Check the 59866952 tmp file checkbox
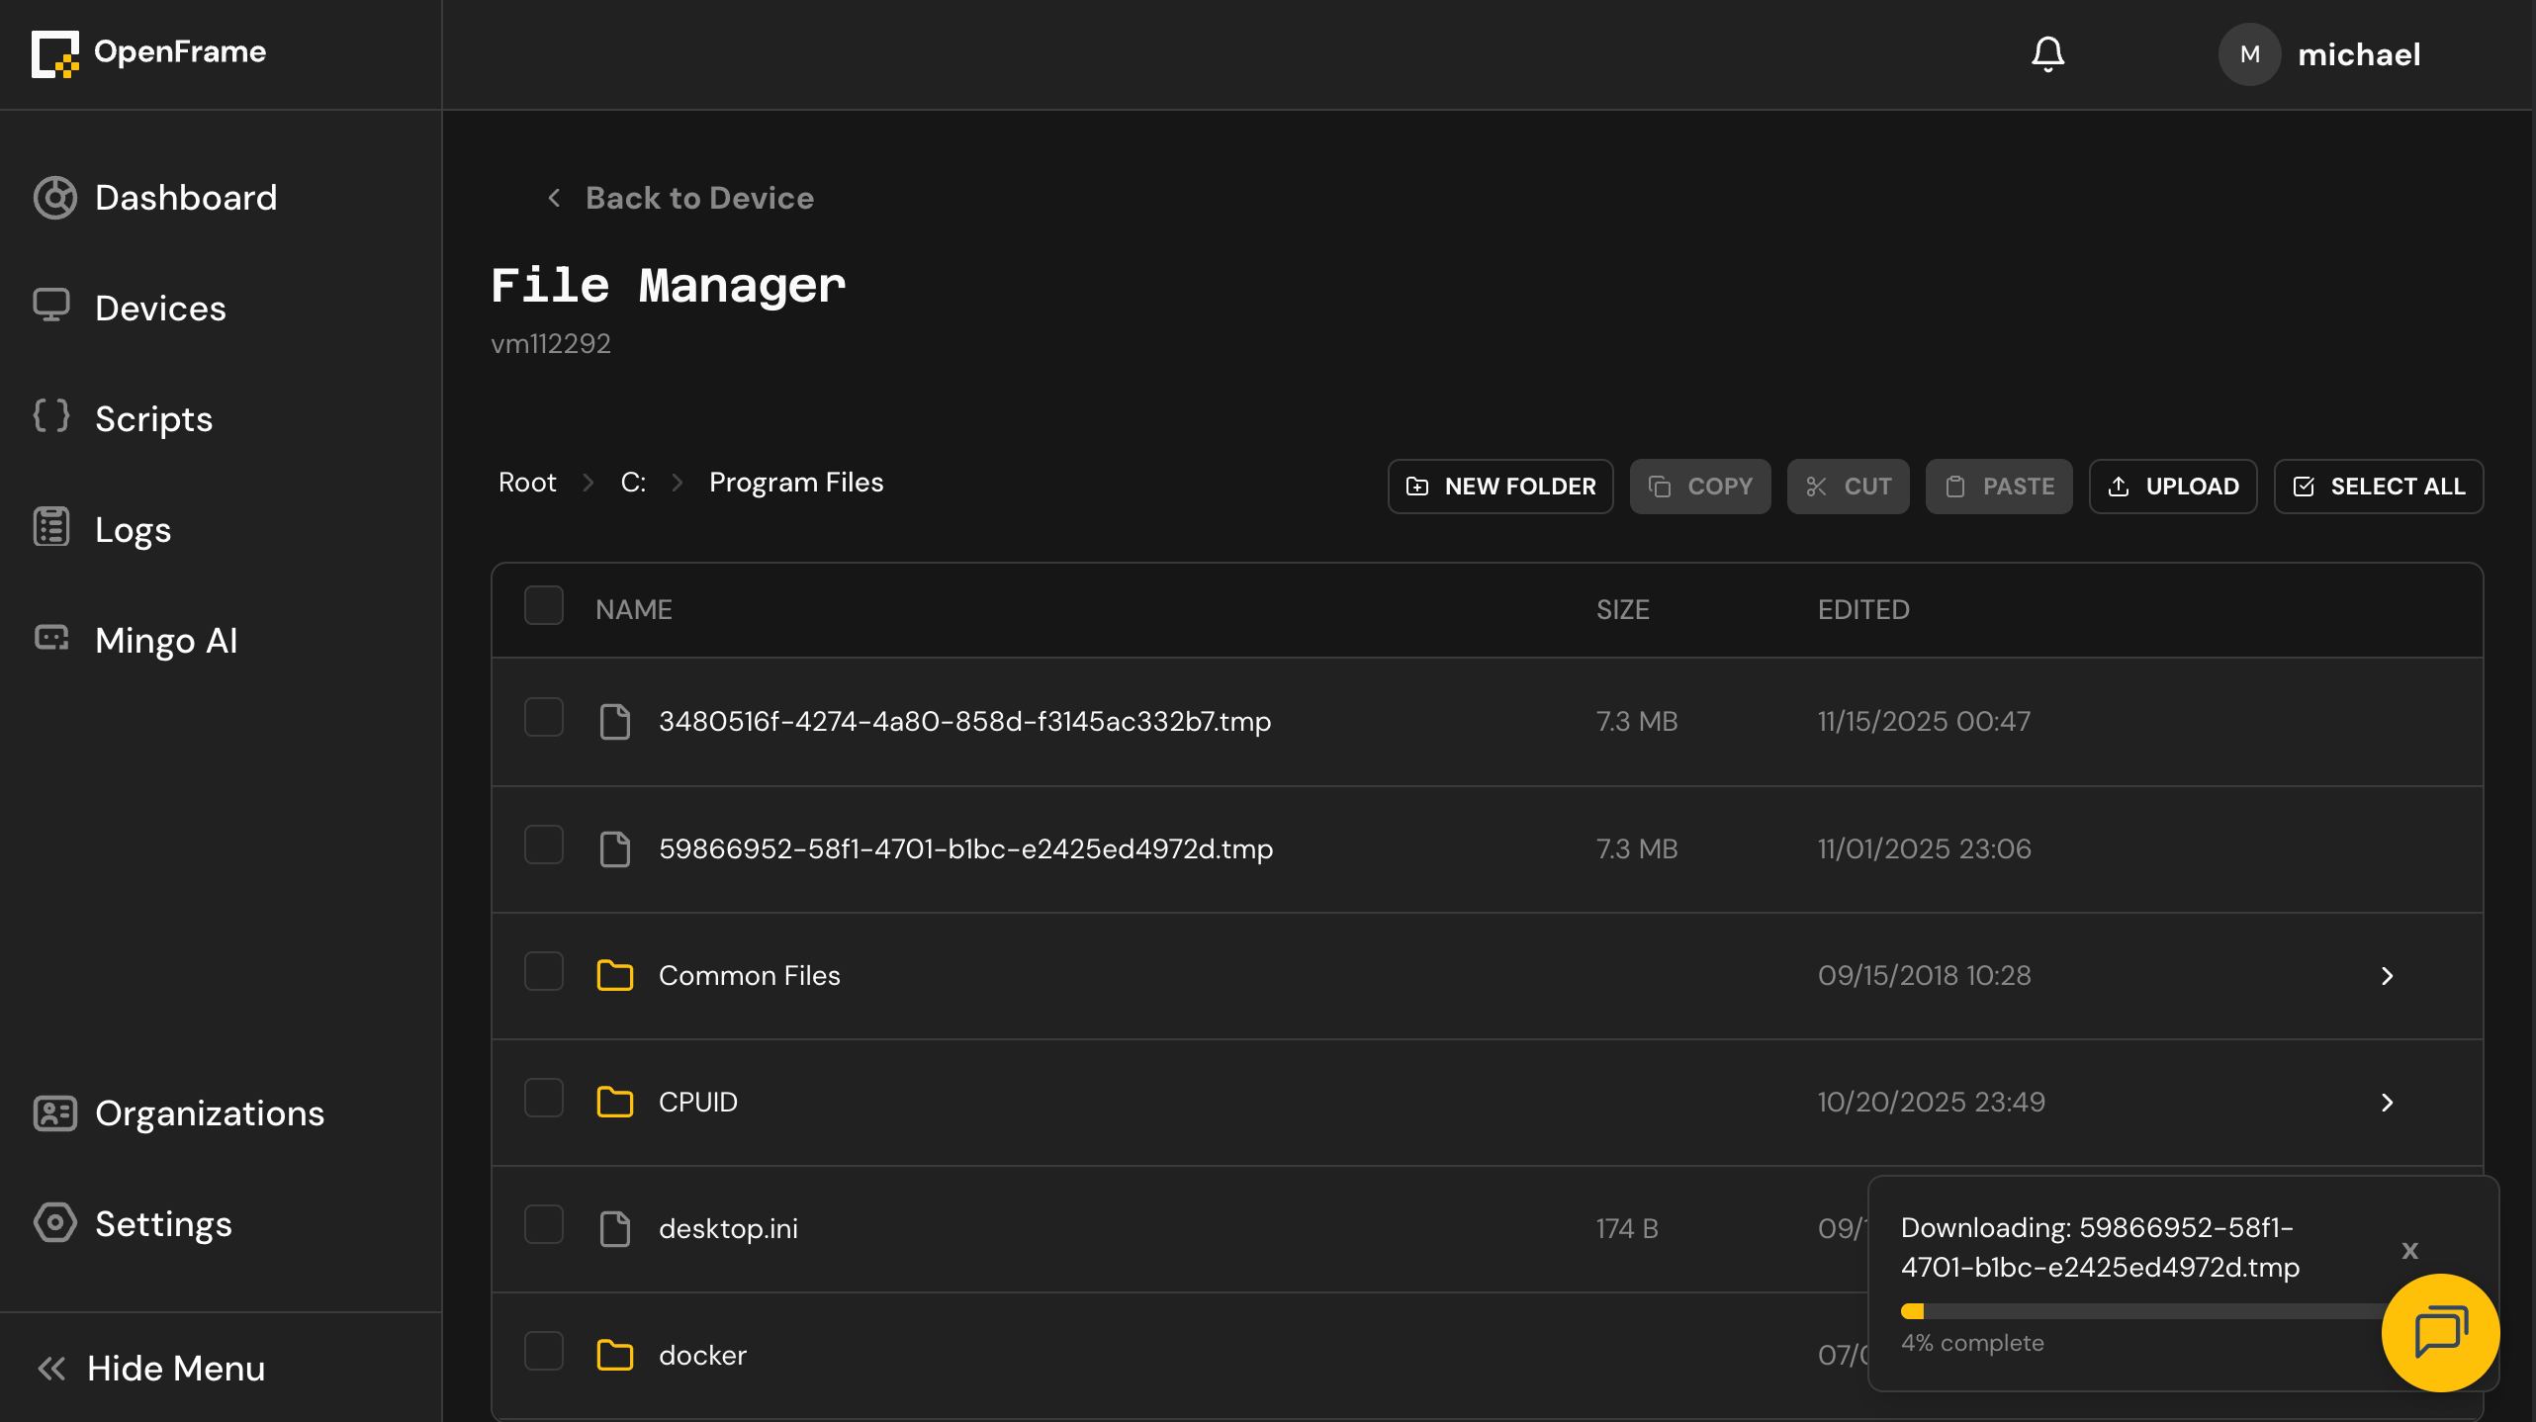 click(544, 844)
